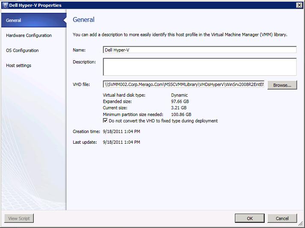Select the 97.66 GB expanded size value
This screenshot has width=305, height=228.
[180, 101]
